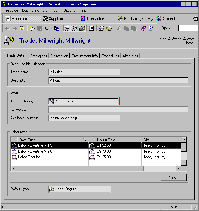Viewport: 199px width, 211px height.
Task: Click the labor rates scroll down arrow
Action: [x=184, y=163]
